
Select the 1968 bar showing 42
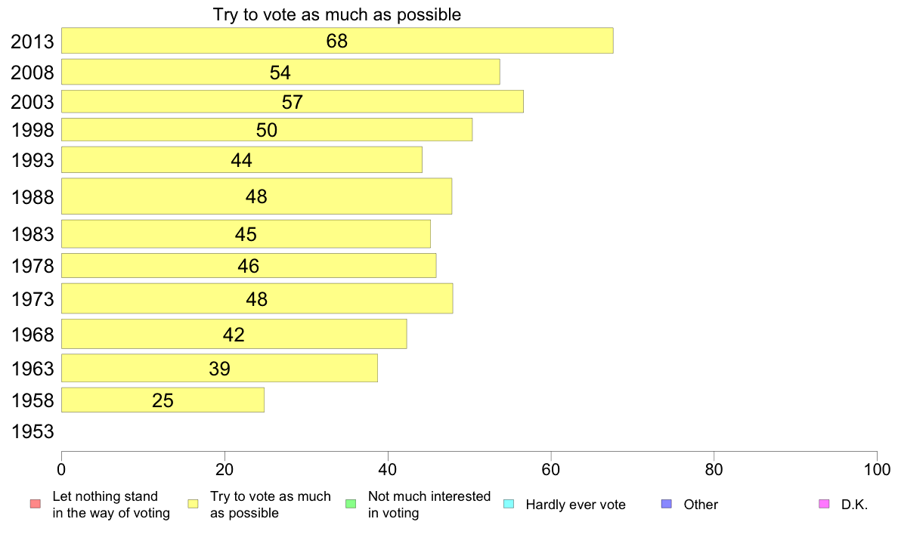point(234,334)
